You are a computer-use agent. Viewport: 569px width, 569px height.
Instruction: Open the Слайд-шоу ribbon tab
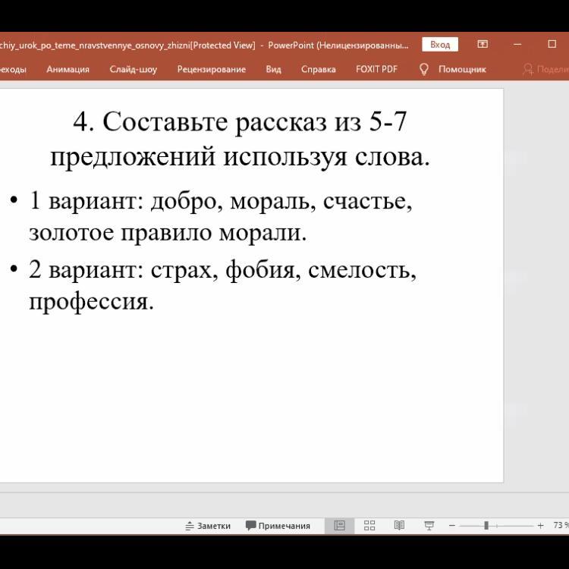coord(133,69)
